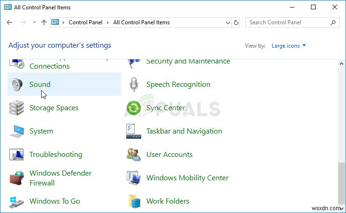The width and height of the screenshot is (346, 213).
Task: Click the scrollbar down arrow
Action: pos(342,208)
